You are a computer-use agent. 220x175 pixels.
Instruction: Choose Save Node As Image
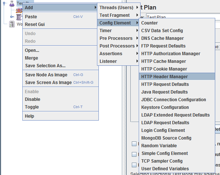tap(46, 75)
